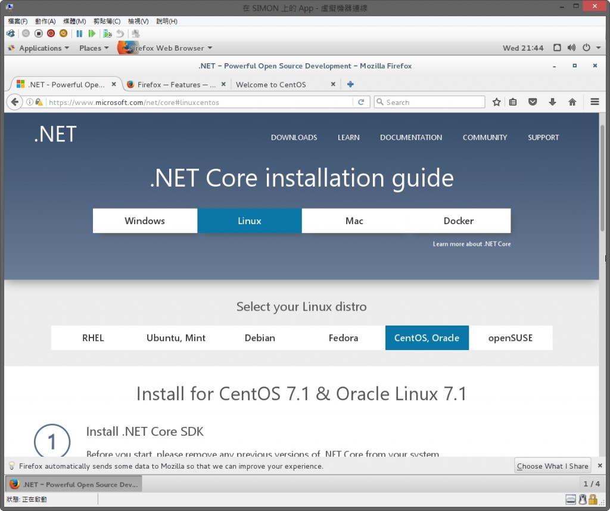This screenshot has height=511, width=610.
Task: Switch to the .NET - Powerful Ope... tab
Action: (66, 85)
